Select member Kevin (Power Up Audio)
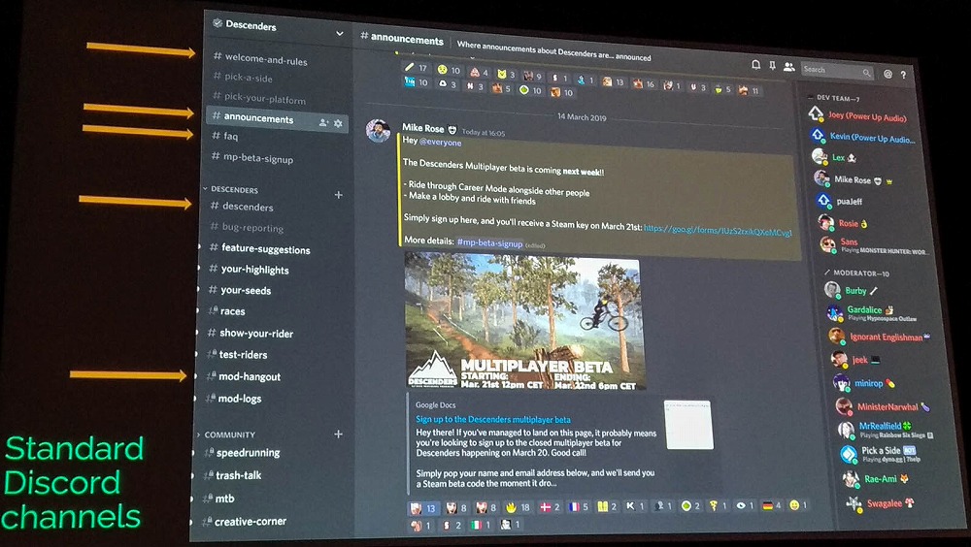The image size is (971, 547). (x=862, y=137)
